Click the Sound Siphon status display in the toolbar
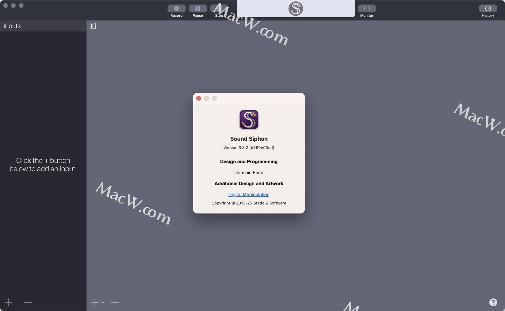Image resolution: width=505 pixels, height=311 pixels. click(296, 9)
